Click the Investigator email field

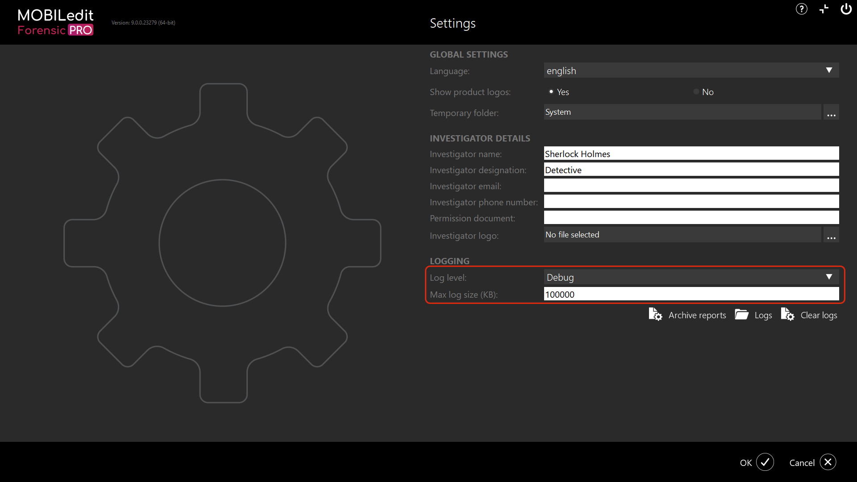[x=691, y=185]
